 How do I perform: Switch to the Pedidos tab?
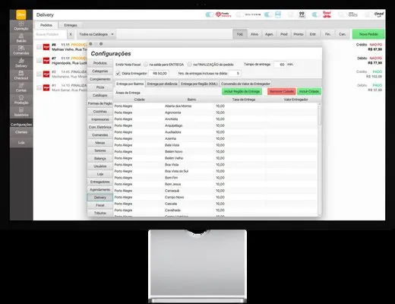[46, 25]
